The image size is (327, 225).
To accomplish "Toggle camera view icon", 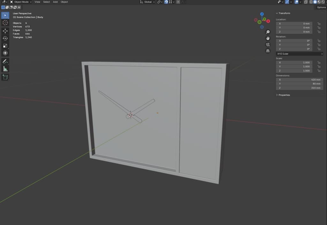I will pyautogui.click(x=268, y=44).
